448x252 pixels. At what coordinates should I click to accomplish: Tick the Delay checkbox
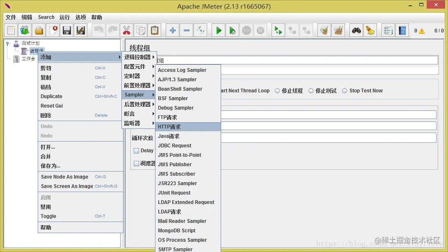[x=137, y=151]
